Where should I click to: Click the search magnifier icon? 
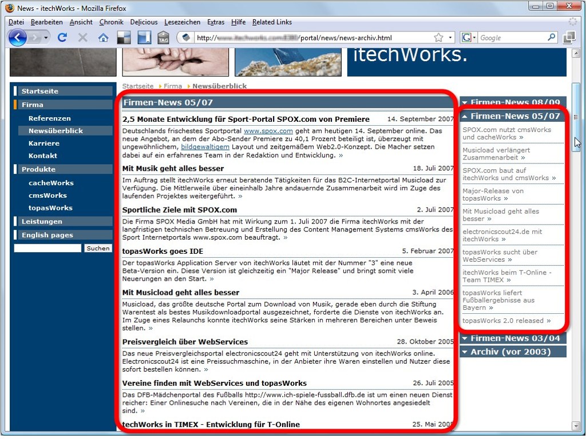coord(551,37)
